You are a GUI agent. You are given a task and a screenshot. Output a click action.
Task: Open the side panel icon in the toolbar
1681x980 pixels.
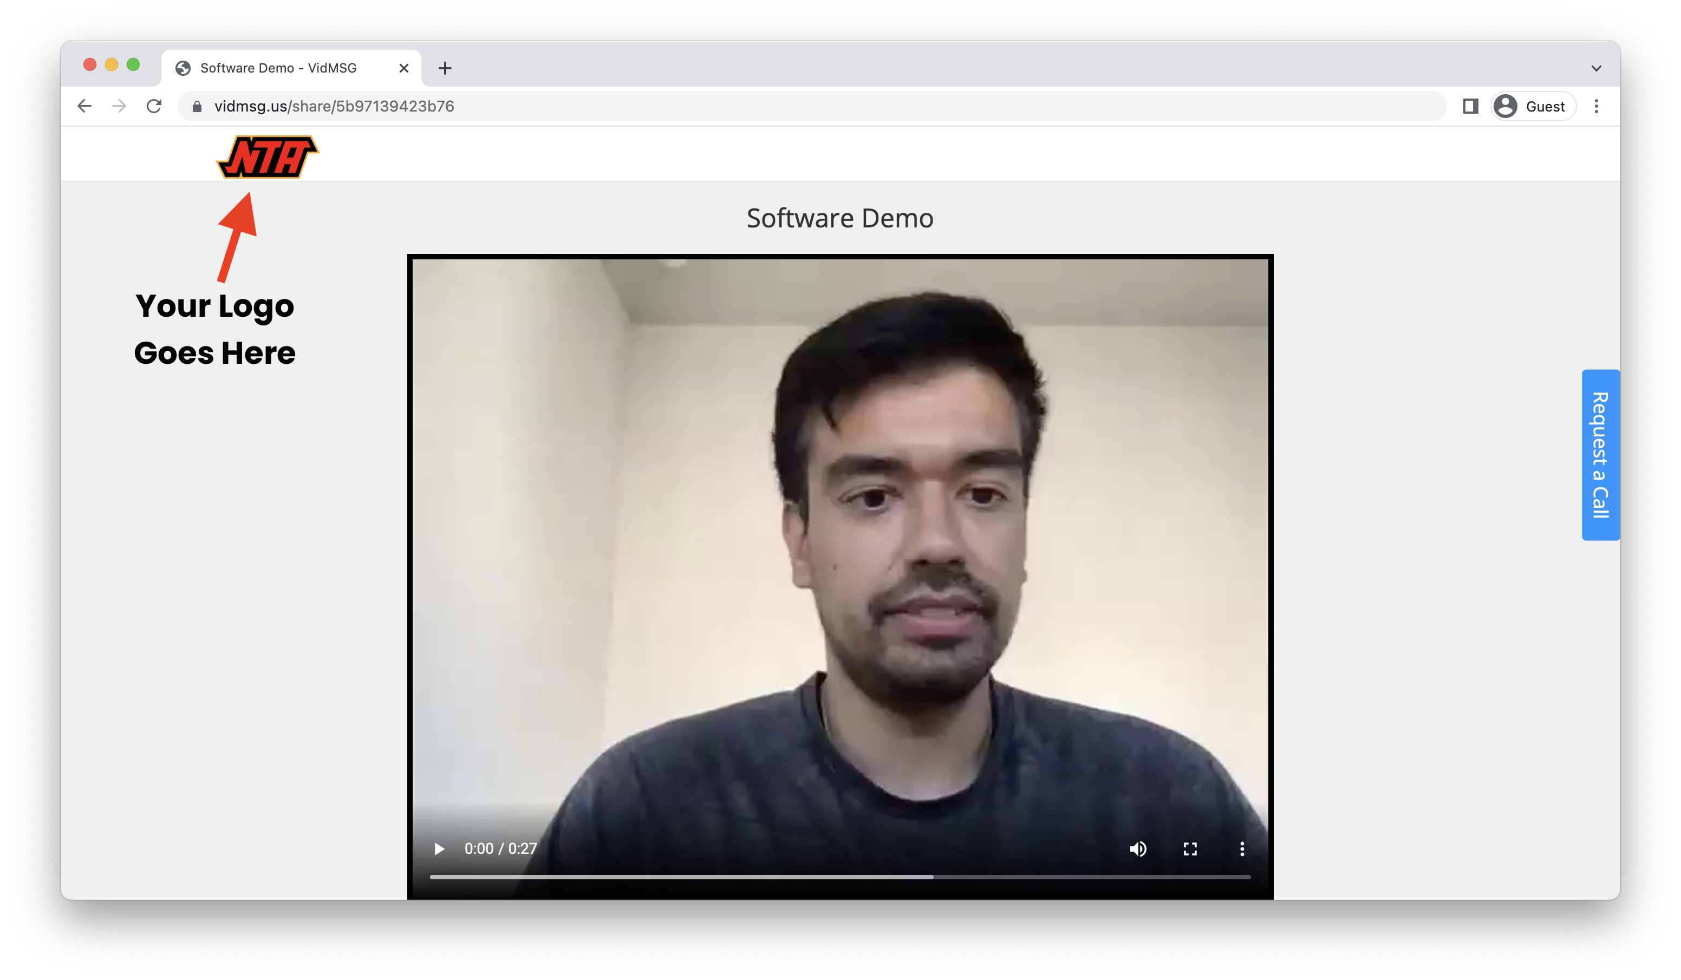pos(1470,106)
